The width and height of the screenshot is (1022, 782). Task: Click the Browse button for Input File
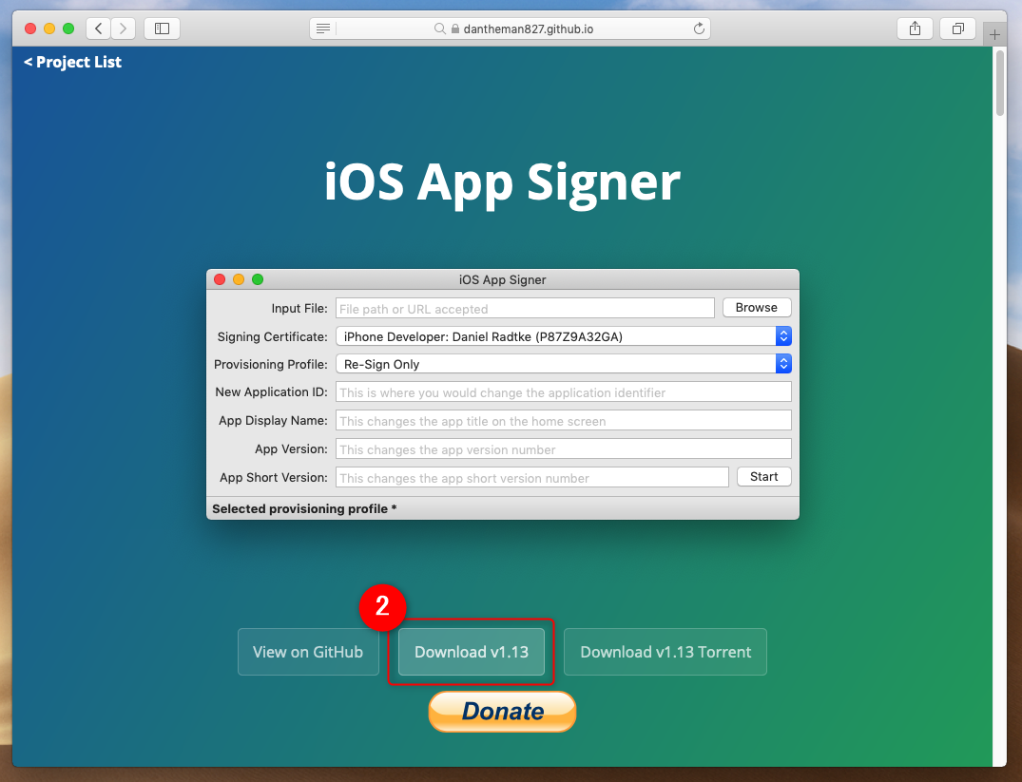point(757,308)
